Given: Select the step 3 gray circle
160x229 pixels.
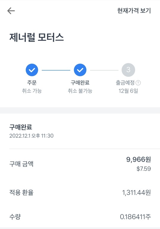Looking at the screenshot, I should pos(128,70).
